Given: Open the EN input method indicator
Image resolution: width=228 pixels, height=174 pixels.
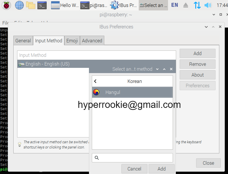Looking at the screenshot, I should coord(174,5).
